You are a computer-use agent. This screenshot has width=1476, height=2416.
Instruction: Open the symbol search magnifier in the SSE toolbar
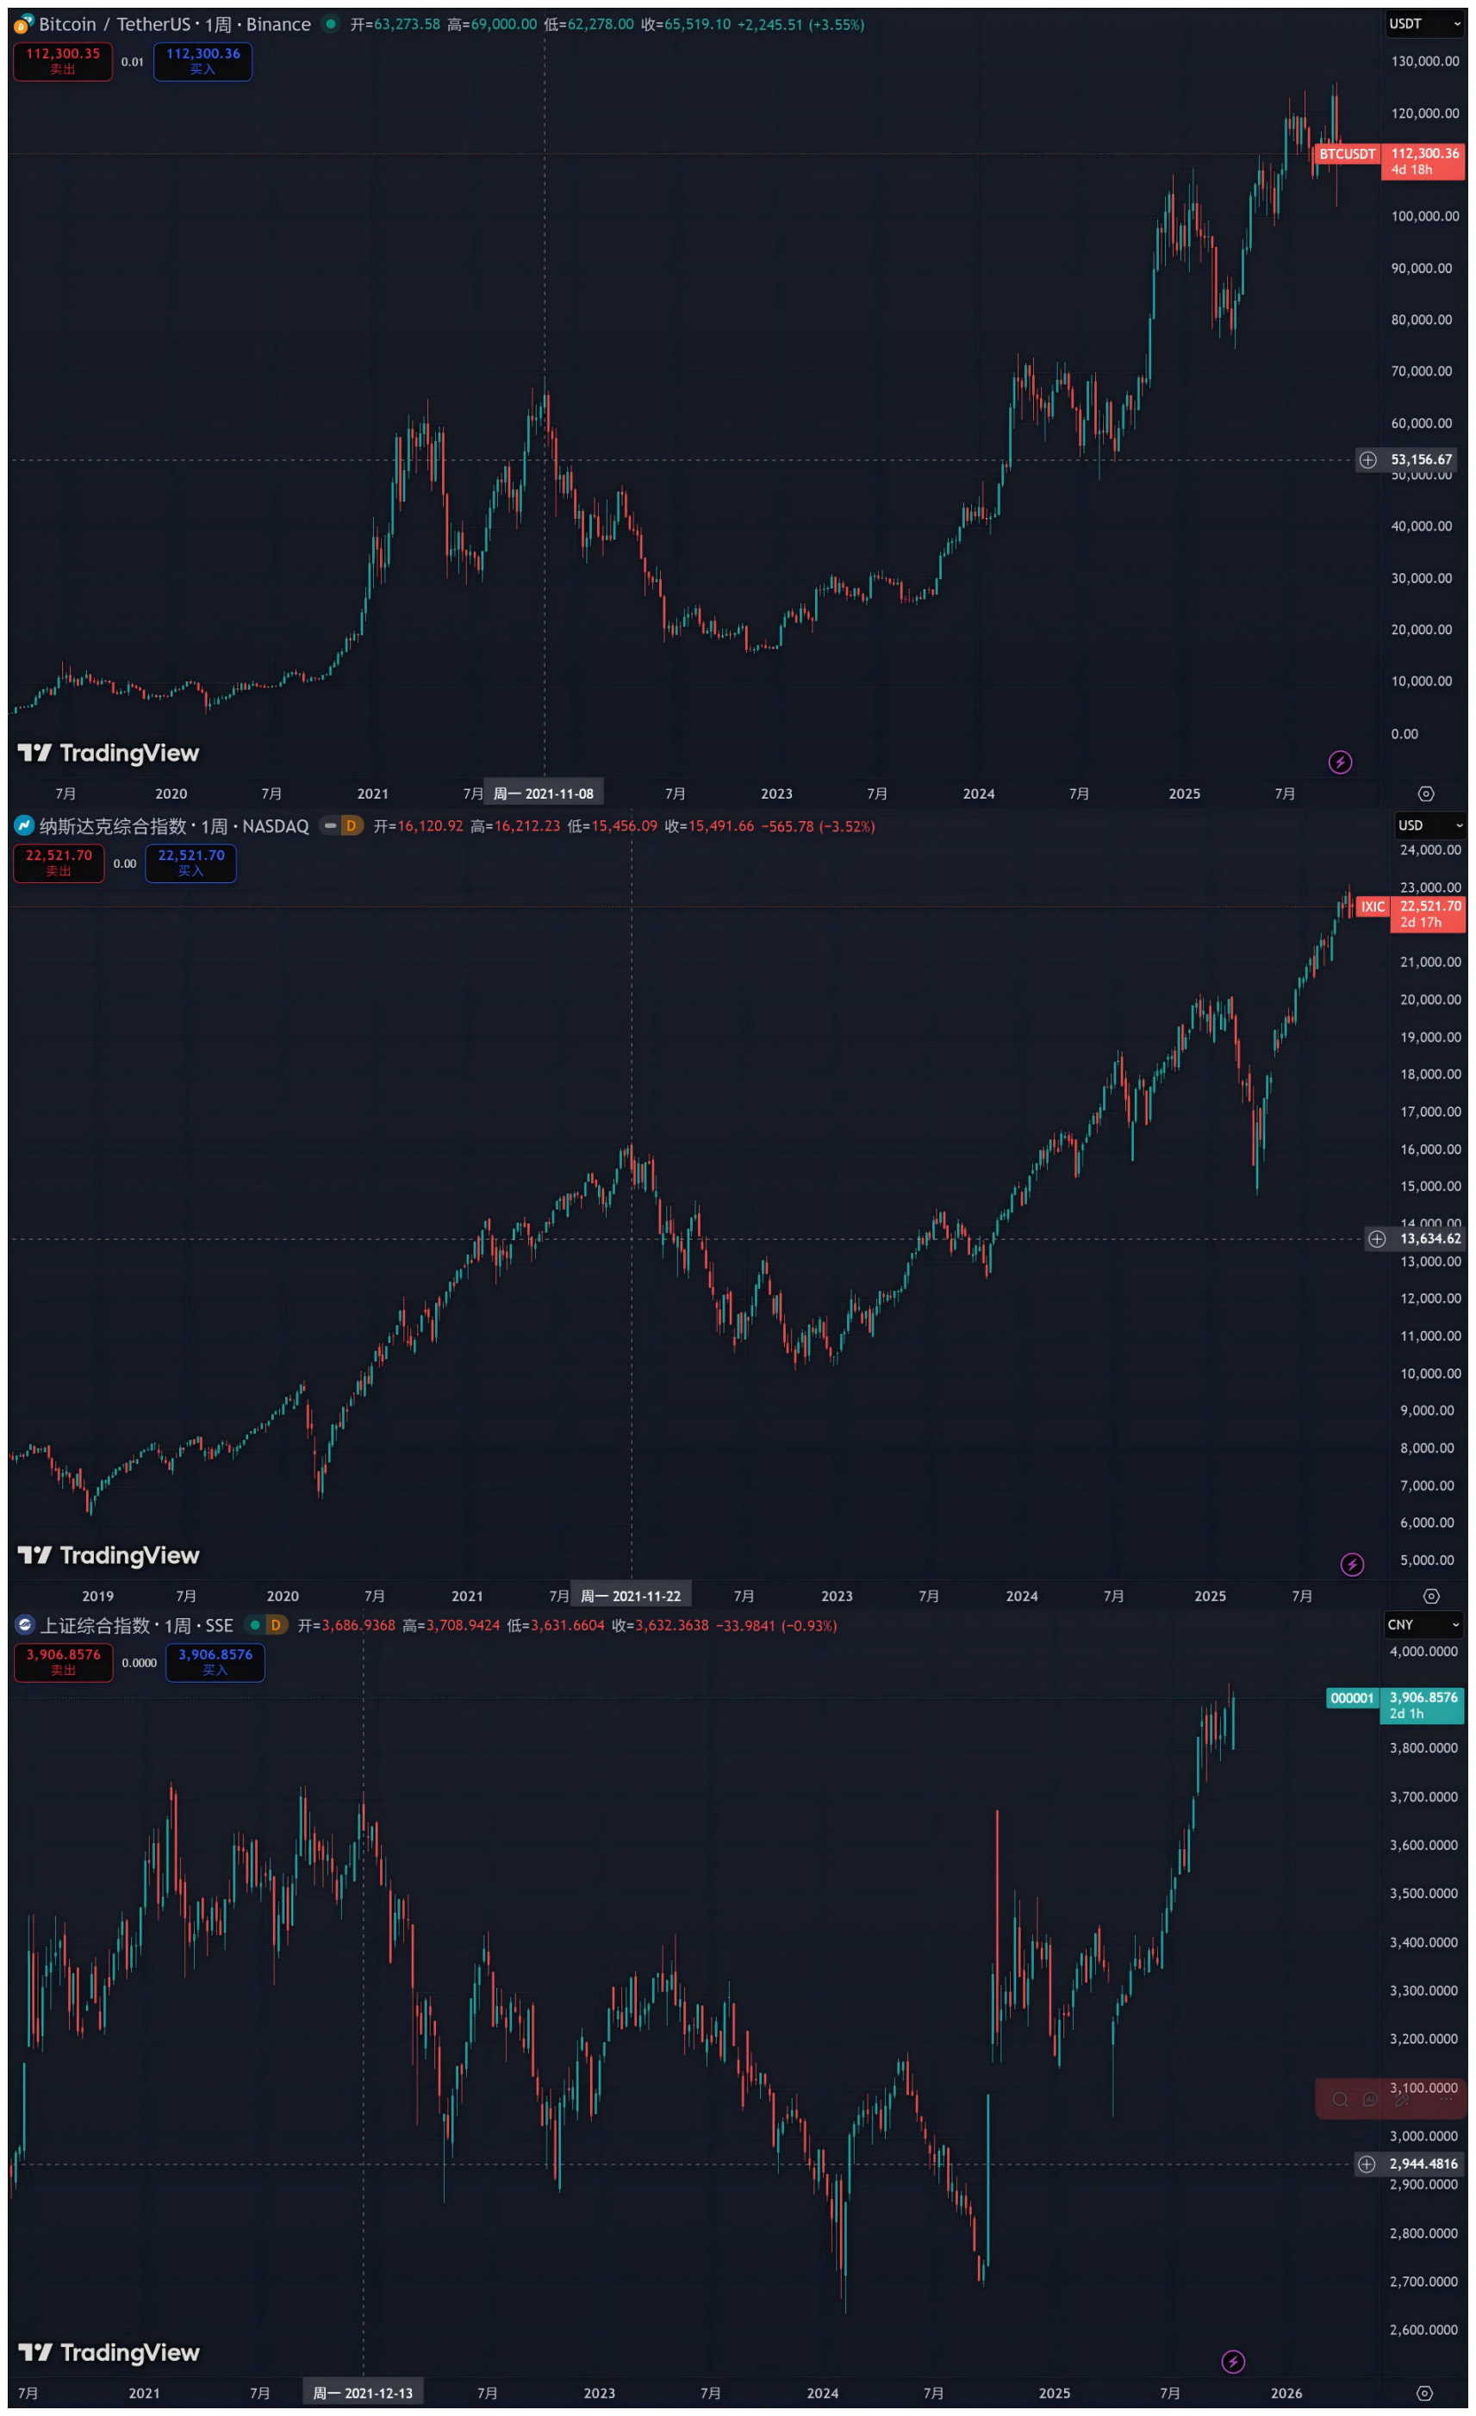click(x=1341, y=2099)
